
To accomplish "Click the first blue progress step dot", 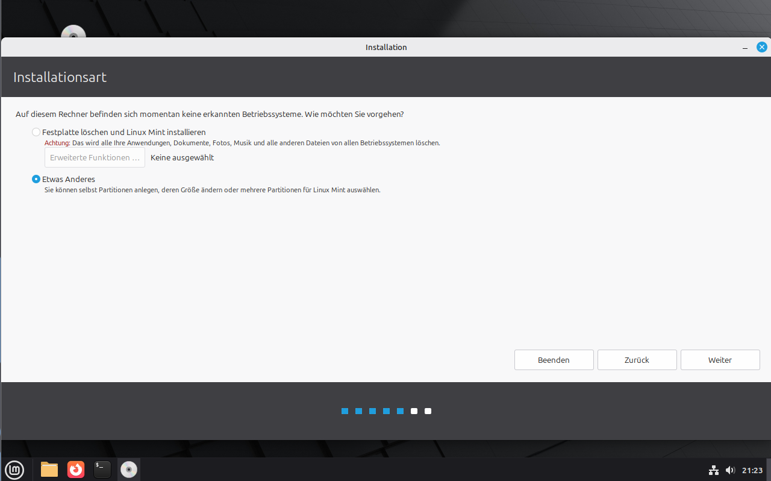I will pos(345,411).
